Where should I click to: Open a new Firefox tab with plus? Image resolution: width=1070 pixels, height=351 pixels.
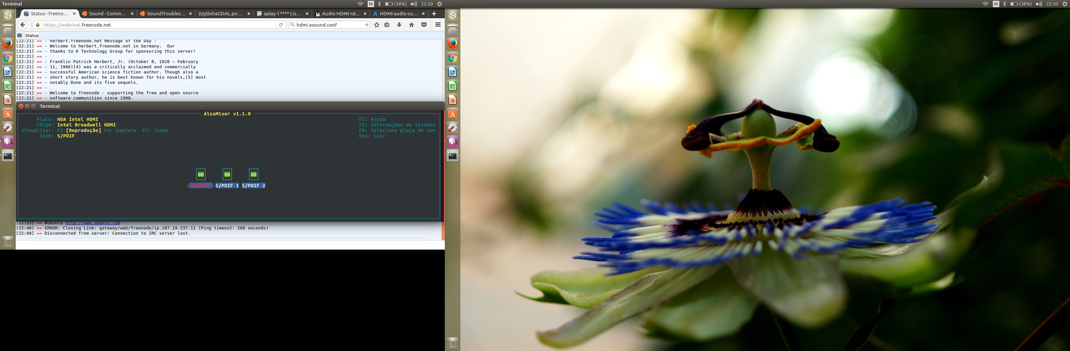(x=434, y=14)
